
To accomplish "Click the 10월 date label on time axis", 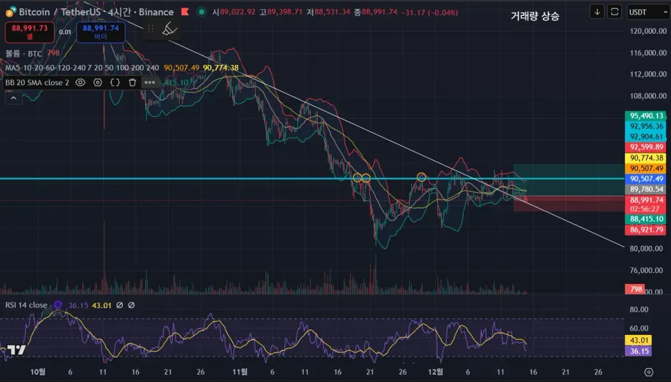I will coord(38,372).
